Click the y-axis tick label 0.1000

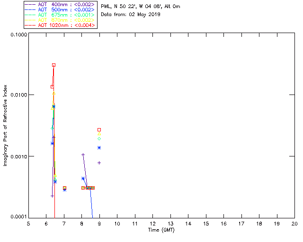[x=19, y=35]
